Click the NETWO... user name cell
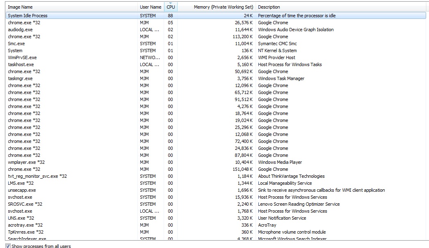This screenshot has height=248, width=429. click(150, 57)
